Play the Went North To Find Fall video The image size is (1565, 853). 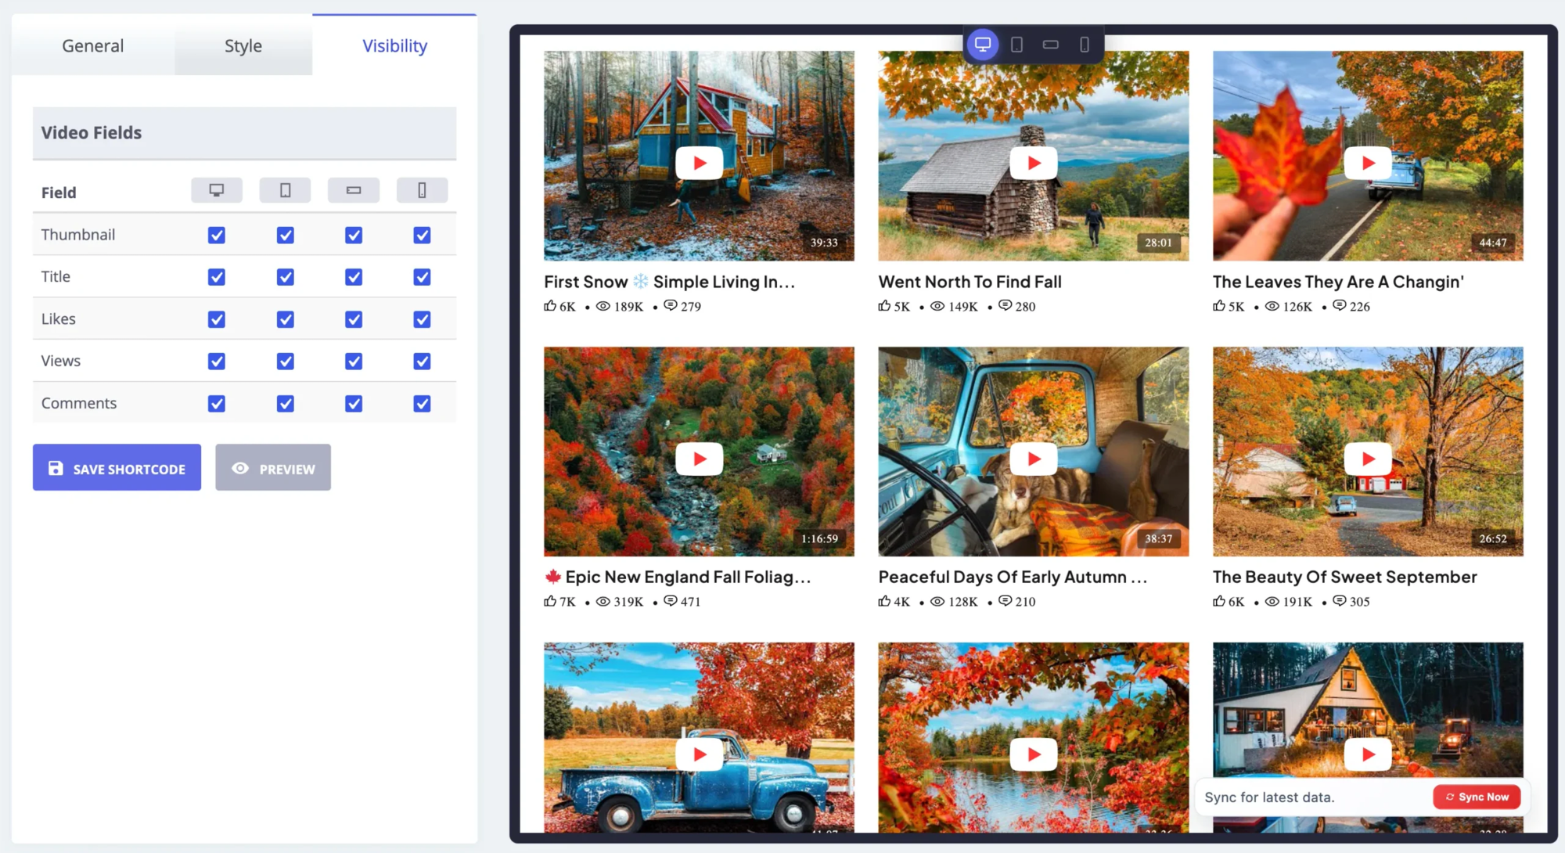coord(1034,163)
